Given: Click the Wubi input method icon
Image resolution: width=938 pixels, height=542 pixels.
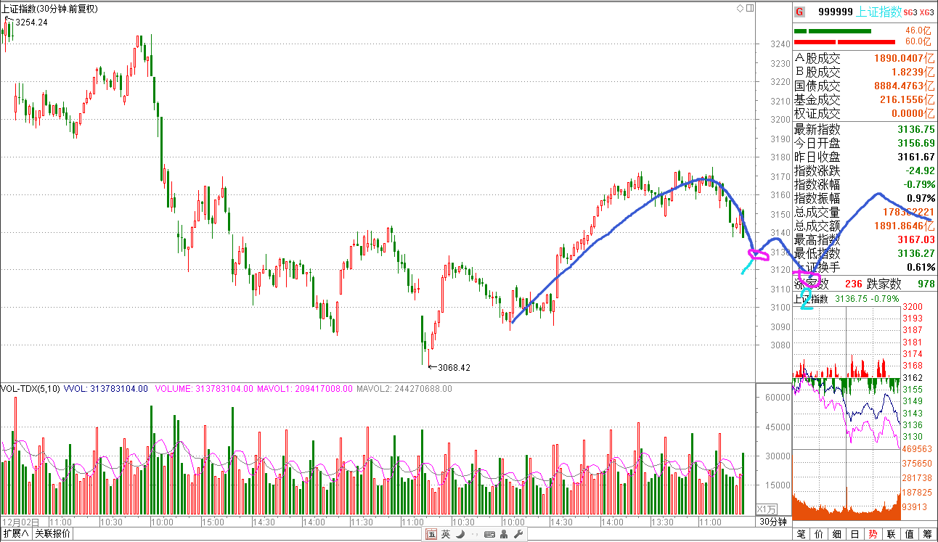Looking at the screenshot, I should [x=431, y=535].
